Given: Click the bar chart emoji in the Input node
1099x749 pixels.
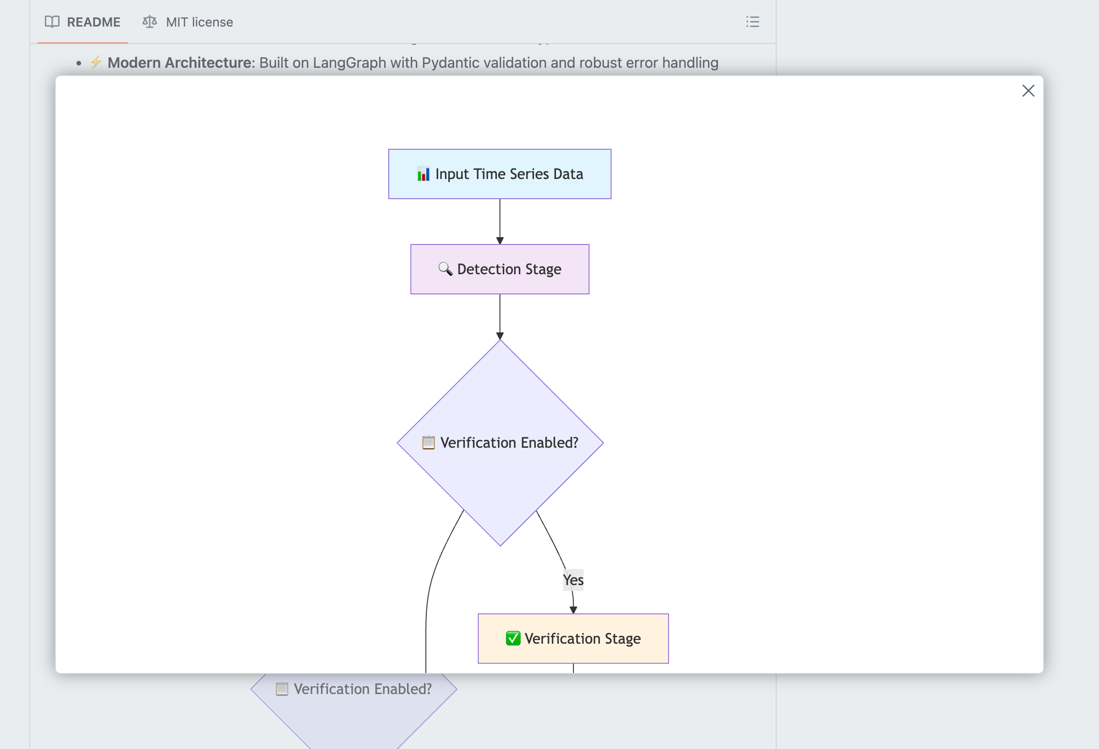Looking at the screenshot, I should click(423, 174).
